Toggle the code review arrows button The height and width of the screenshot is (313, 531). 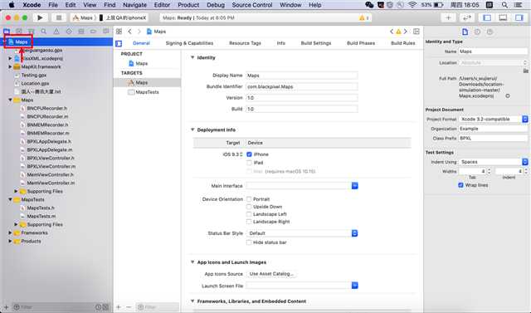coord(466,17)
